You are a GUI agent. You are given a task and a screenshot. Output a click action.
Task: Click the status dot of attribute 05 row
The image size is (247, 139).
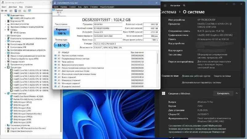tap(56, 59)
